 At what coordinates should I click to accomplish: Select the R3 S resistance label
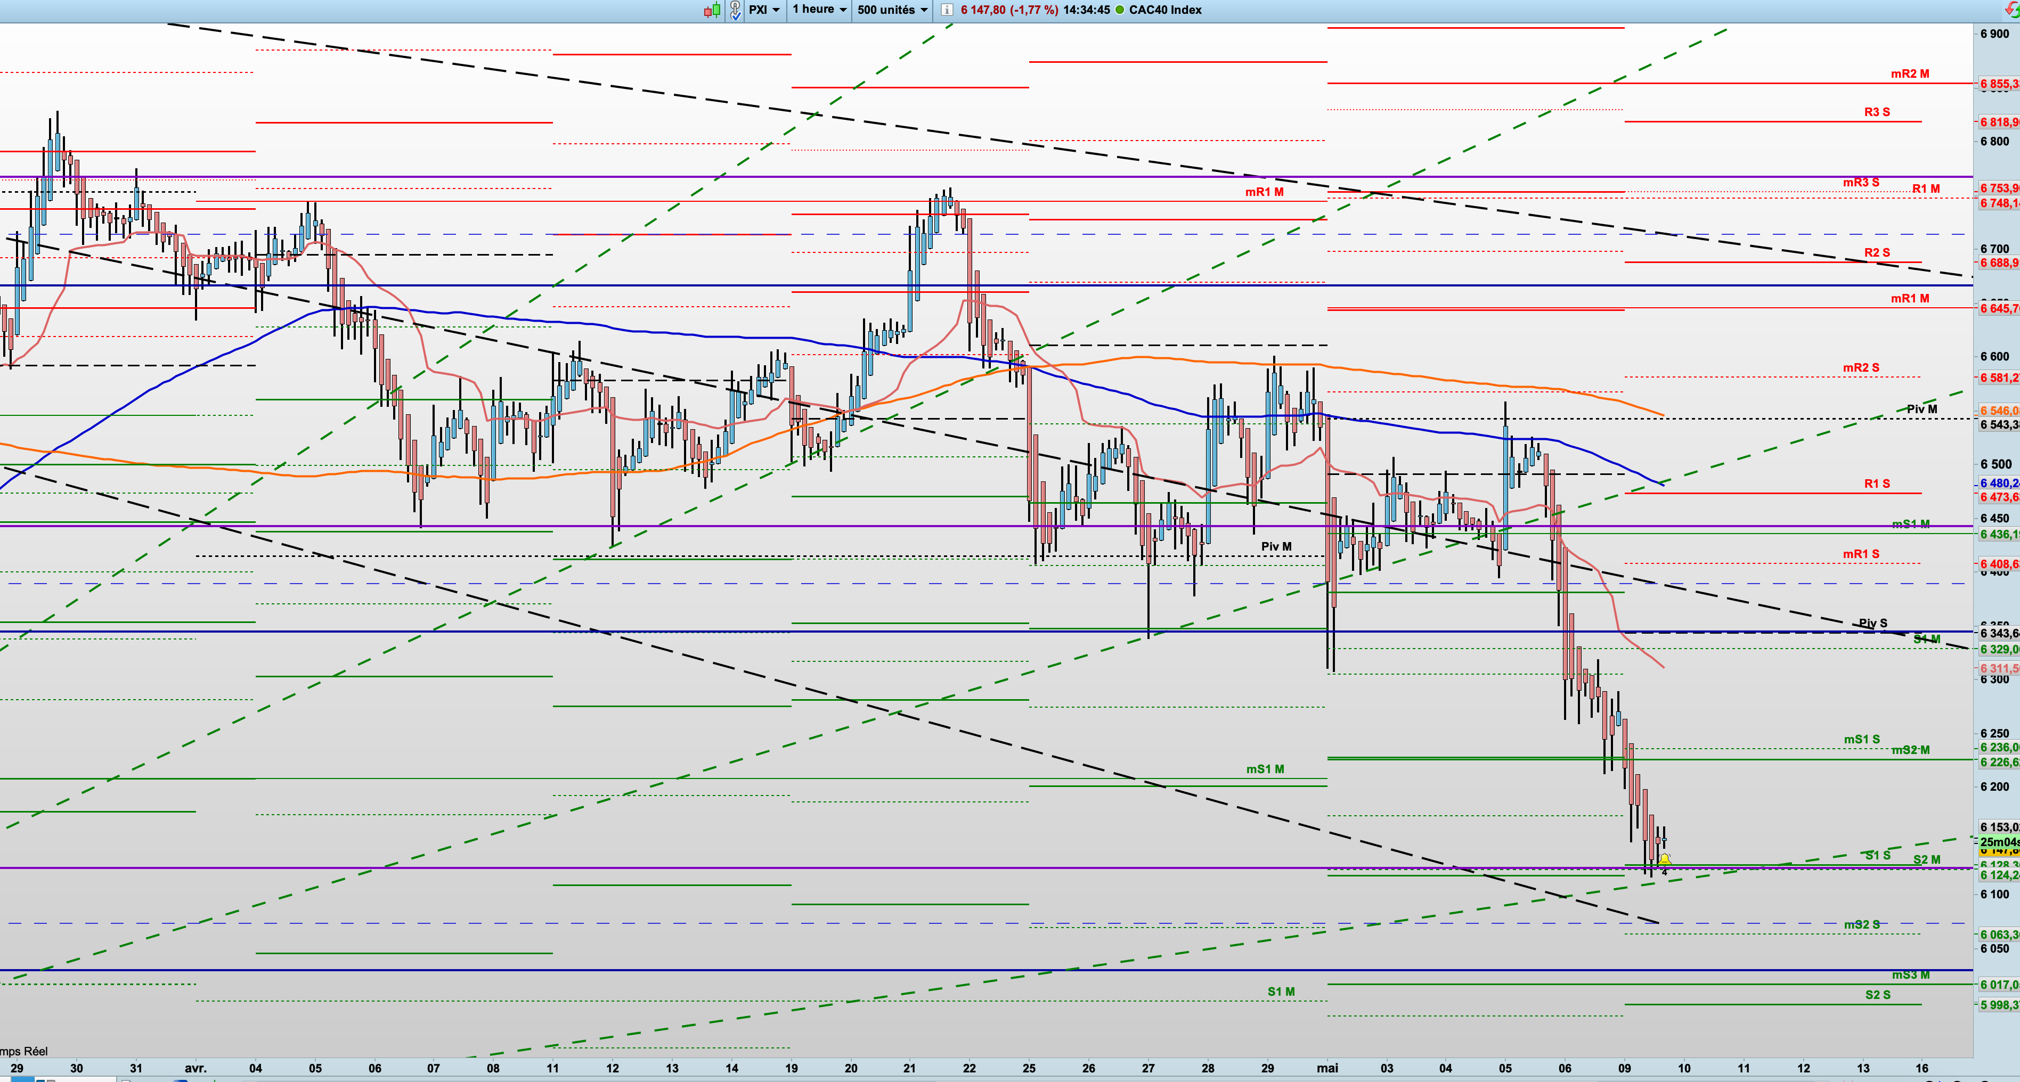(x=1877, y=112)
